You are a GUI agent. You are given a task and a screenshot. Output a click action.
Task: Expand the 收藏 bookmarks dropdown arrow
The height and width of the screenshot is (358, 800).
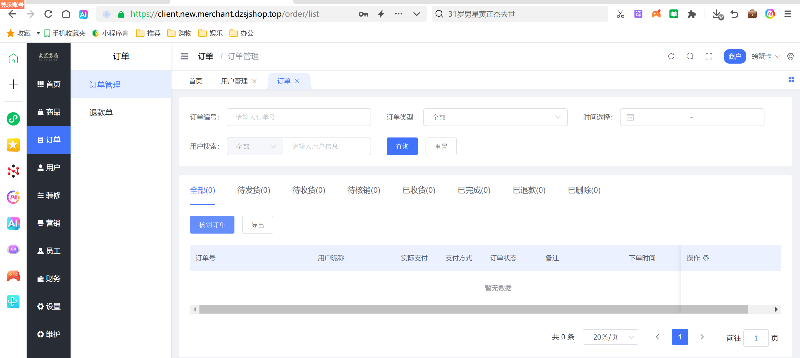coord(38,33)
